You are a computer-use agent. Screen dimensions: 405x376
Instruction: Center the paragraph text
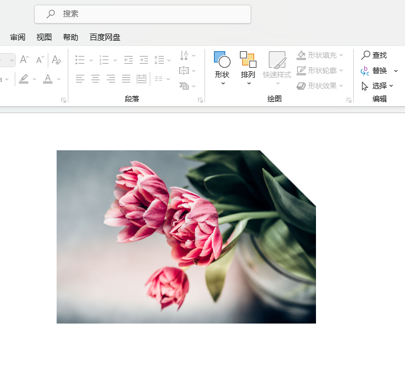point(96,78)
